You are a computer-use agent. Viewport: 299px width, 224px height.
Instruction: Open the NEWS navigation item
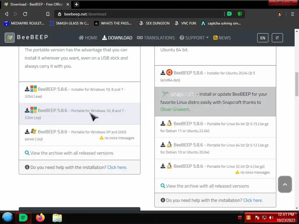(x=222, y=38)
